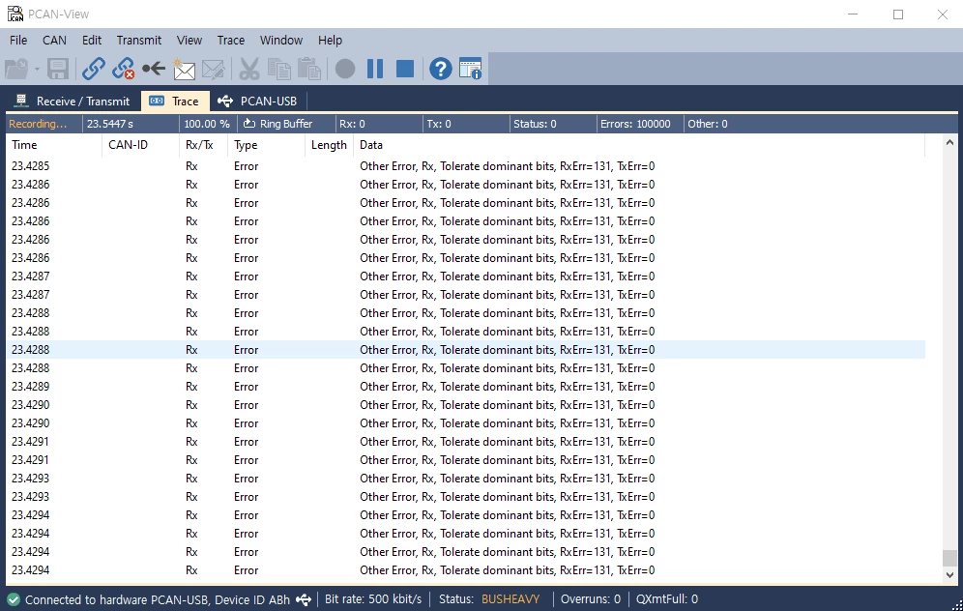This screenshot has width=963, height=611.
Task: Click the USB icon in status bar
Action: (x=304, y=599)
